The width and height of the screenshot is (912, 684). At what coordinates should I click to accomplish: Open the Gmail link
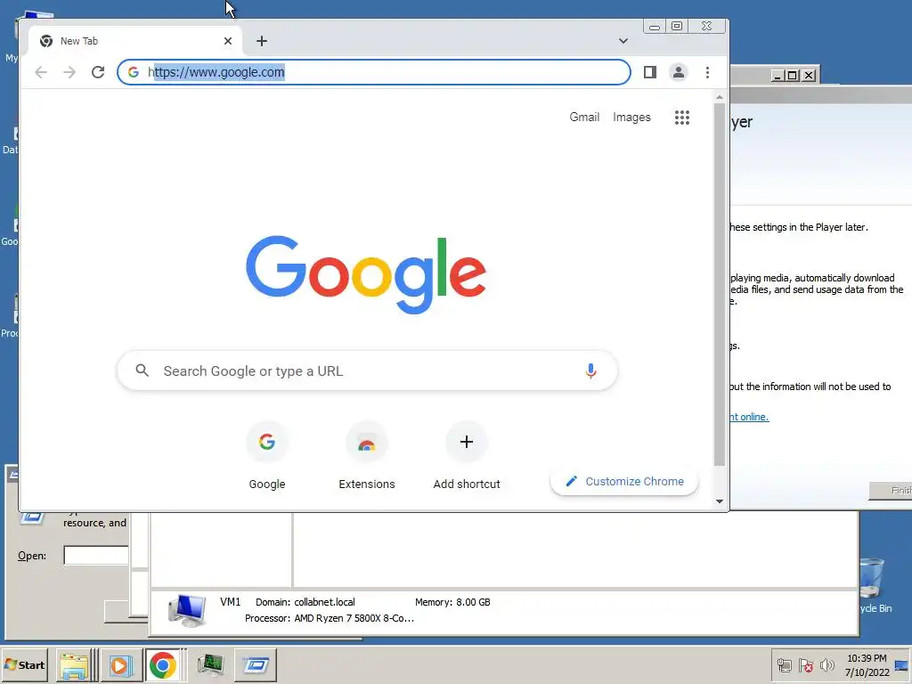tap(584, 117)
